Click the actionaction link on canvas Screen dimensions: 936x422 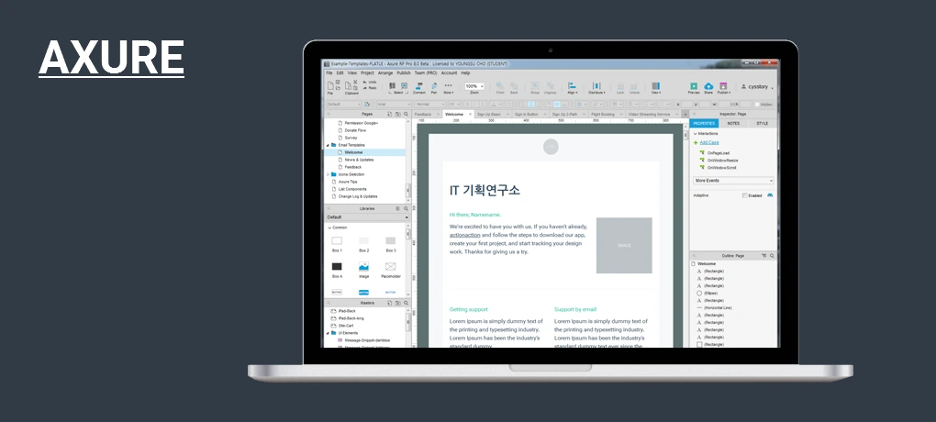(464, 235)
